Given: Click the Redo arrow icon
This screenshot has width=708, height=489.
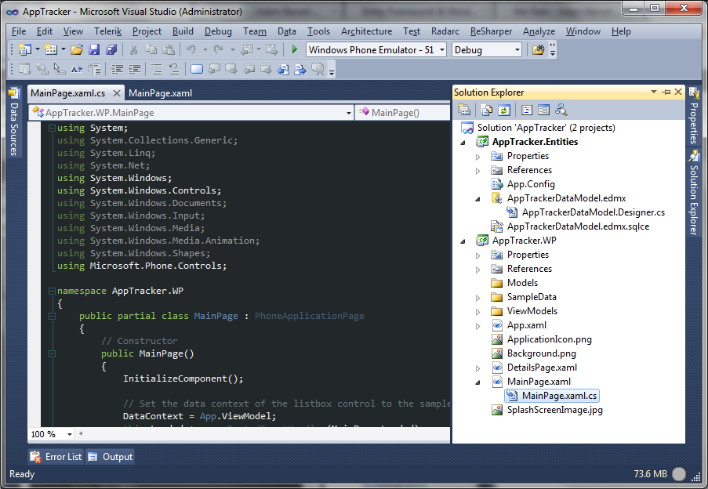Looking at the screenshot, I should (x=219, y=49).
